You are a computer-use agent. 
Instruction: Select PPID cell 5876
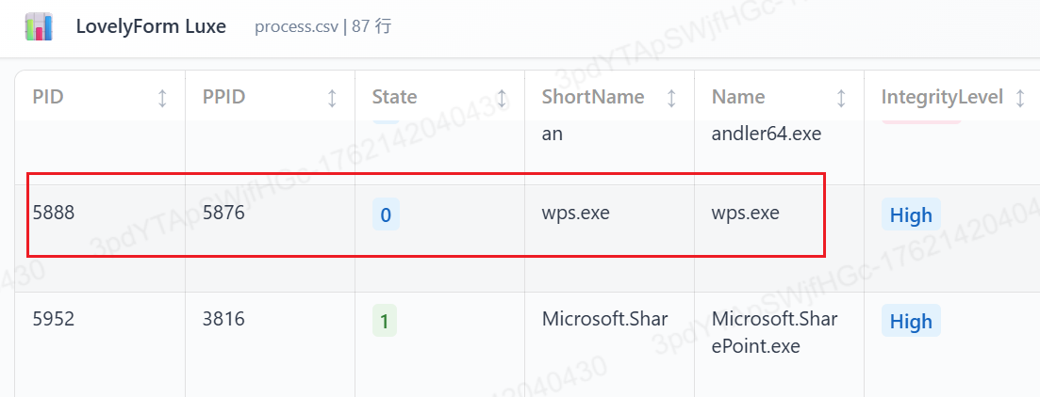coord(223,214)
